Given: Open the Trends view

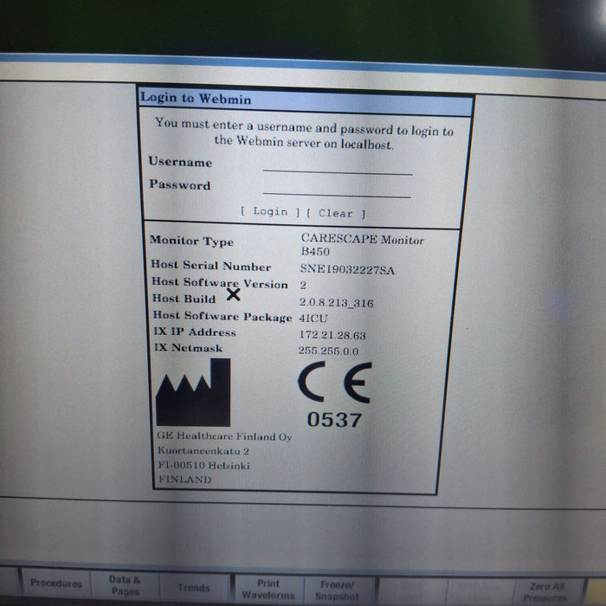Looking at the screenshot, I should point(194,588).
